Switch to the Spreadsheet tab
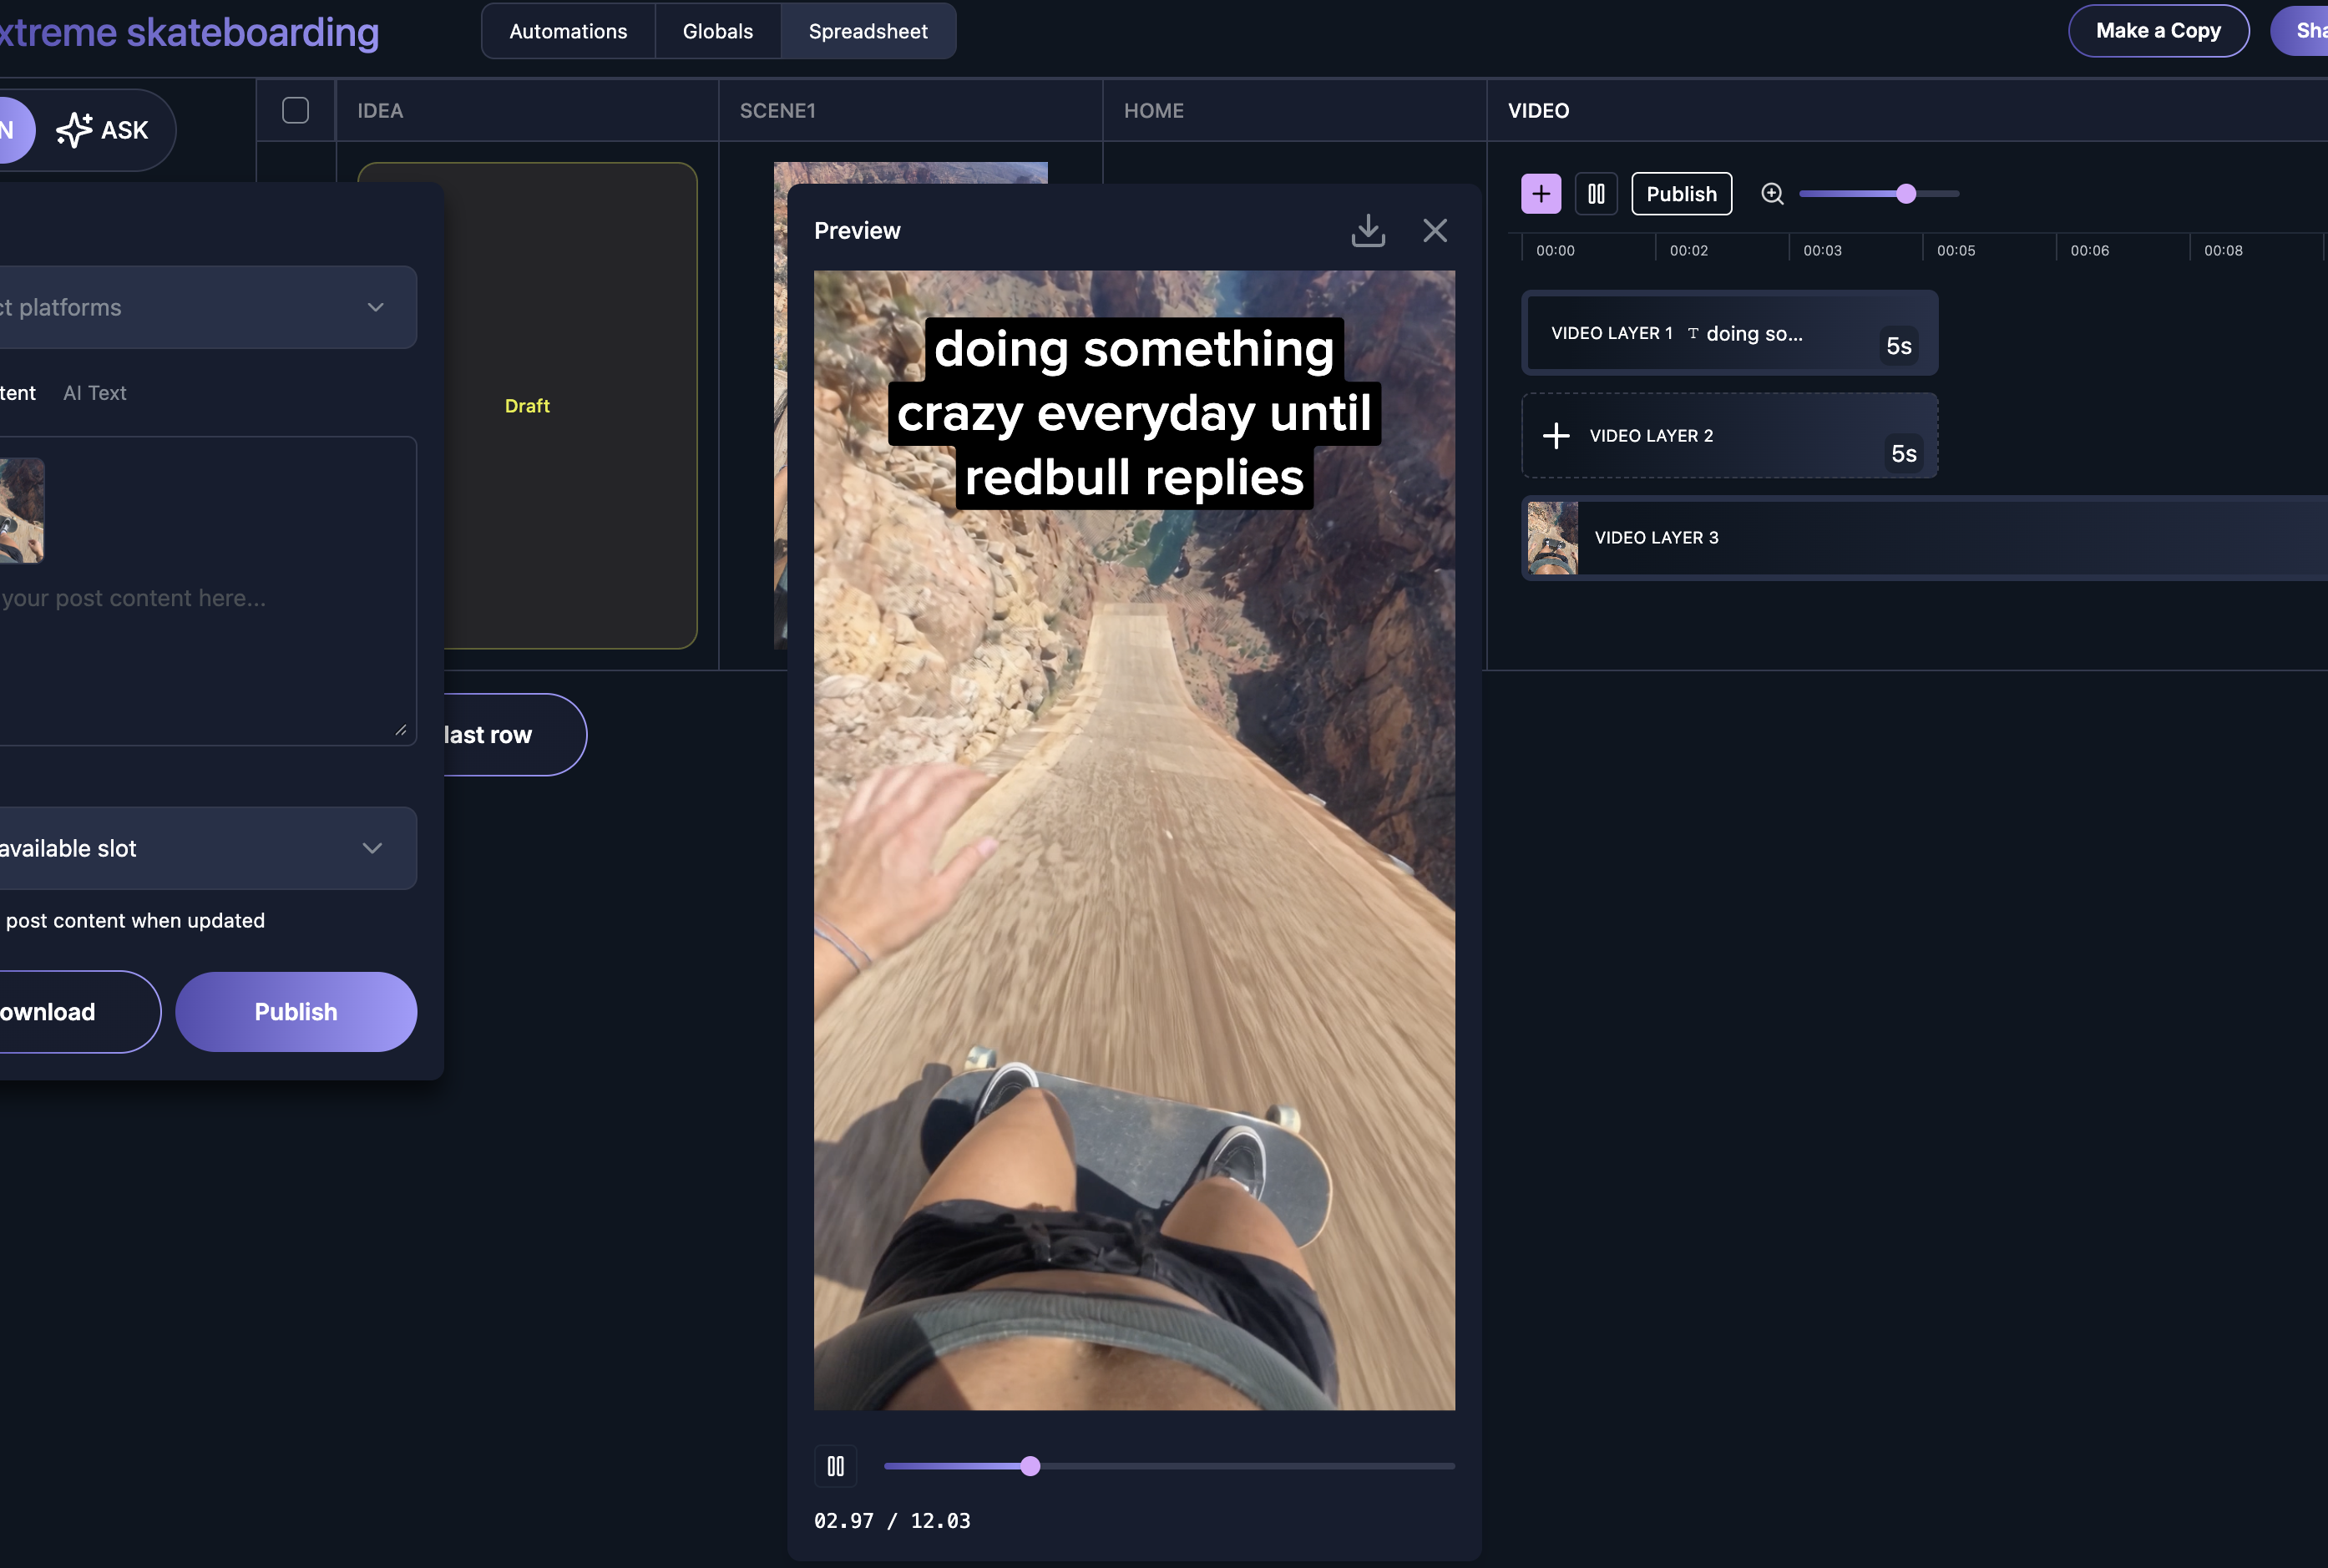This screenshot has height=1568, width=2328. [x=868, y=31]
